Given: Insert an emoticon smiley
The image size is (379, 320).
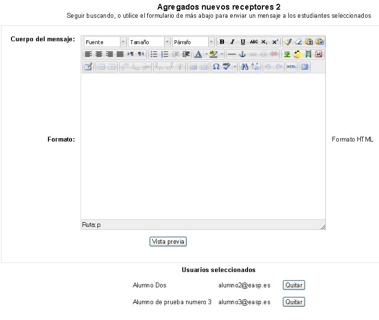Looking at the screenshot, I should click(x=297, y=54).
